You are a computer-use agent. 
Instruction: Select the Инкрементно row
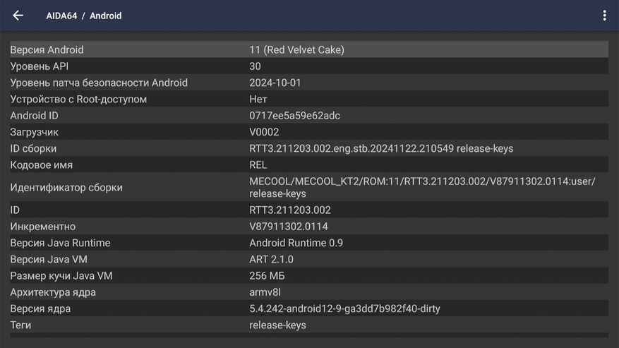[308, 227]
